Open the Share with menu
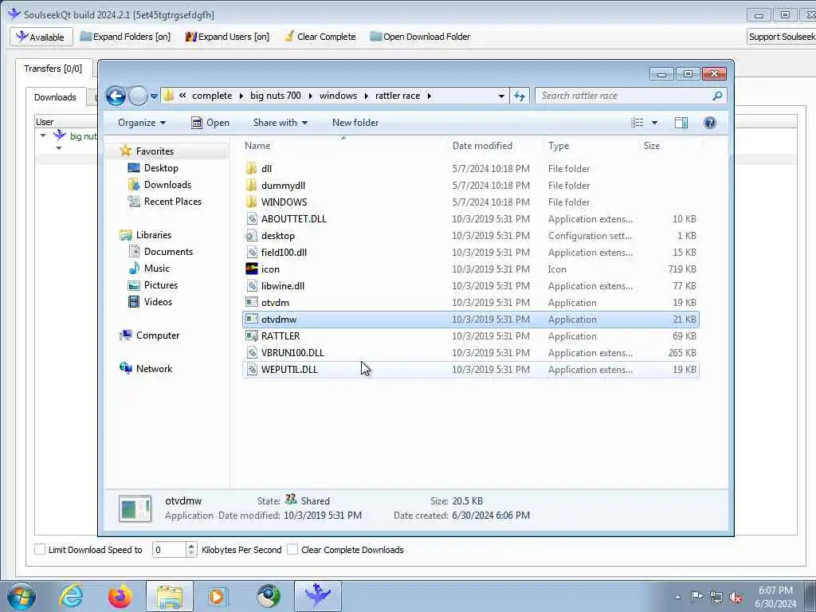Screen dimensions: 816x612 (280, 123)
